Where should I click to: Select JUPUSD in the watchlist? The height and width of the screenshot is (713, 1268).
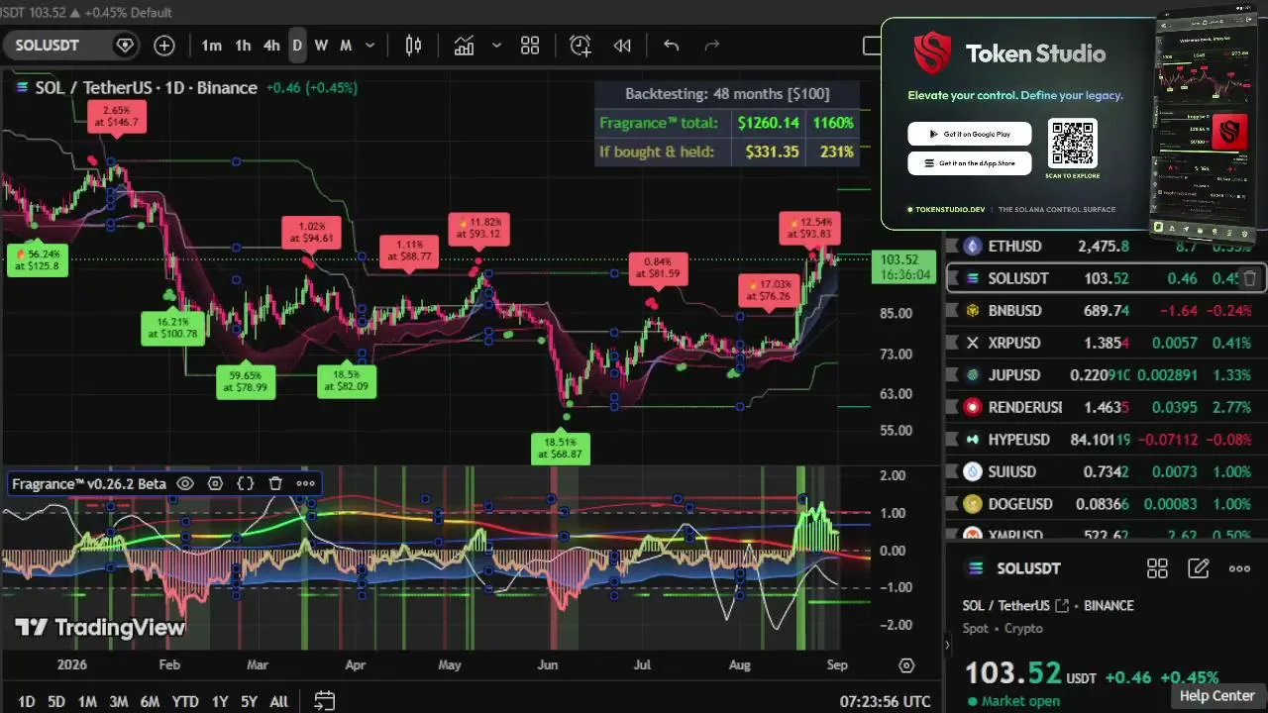point(1106,375)
